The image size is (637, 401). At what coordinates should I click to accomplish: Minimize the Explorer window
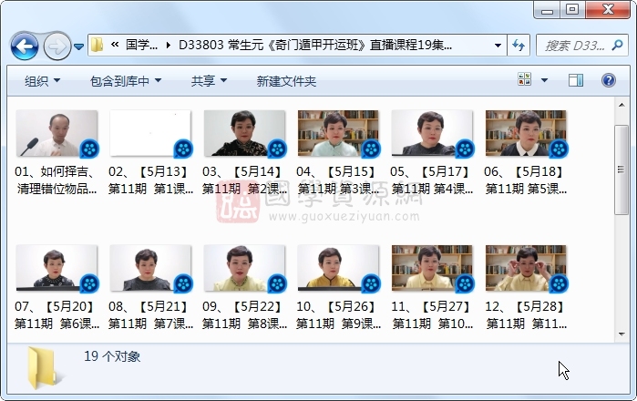[547, 10]
